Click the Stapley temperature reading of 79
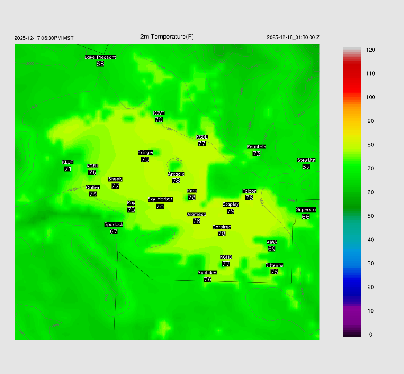 [x=231, y=211]
